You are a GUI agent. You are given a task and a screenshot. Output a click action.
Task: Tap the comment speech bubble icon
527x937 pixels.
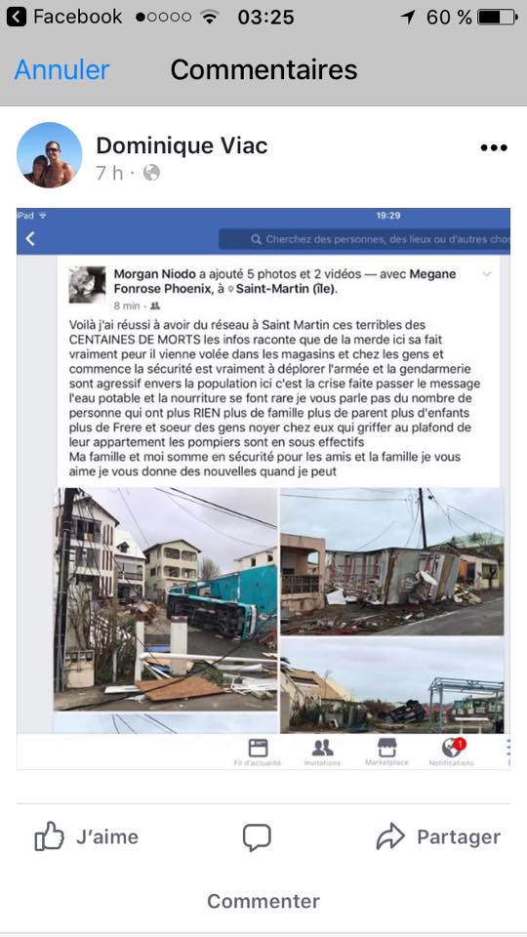257,836
